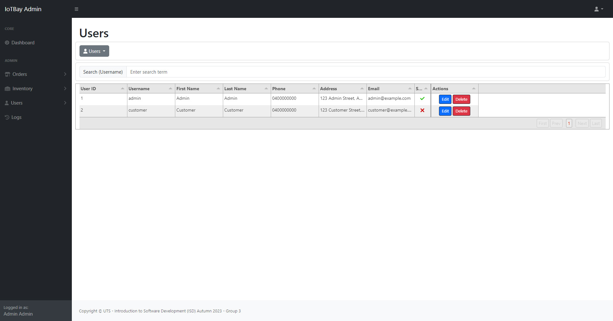Sort by First Name column arrow

pos(218,89)
